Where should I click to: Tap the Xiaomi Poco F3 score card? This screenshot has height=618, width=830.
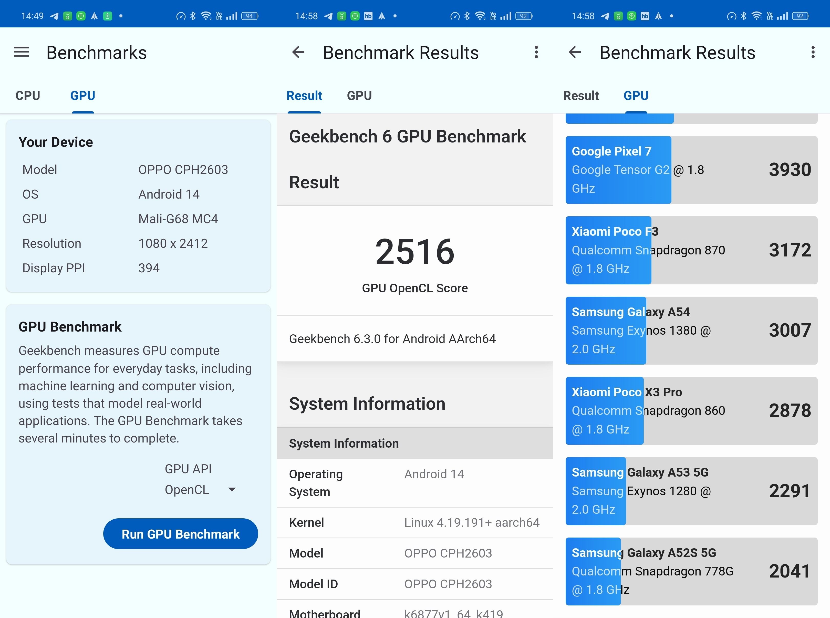(x=691, y=250)
